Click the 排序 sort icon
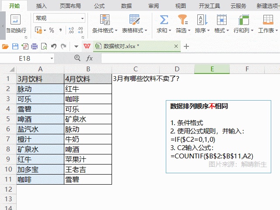280x210 pixels. (202, 20)
